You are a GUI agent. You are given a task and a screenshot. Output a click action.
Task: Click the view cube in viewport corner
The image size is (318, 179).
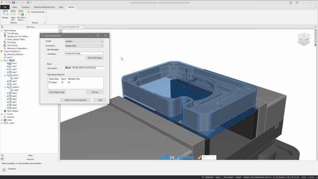click(x=304, y=39)
